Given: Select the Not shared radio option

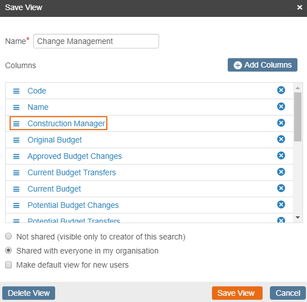Looking at the screenshot, I should (x=8, y=236).
